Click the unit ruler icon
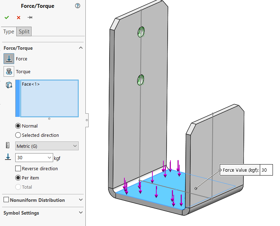280x226 pixels. point(7,145)
